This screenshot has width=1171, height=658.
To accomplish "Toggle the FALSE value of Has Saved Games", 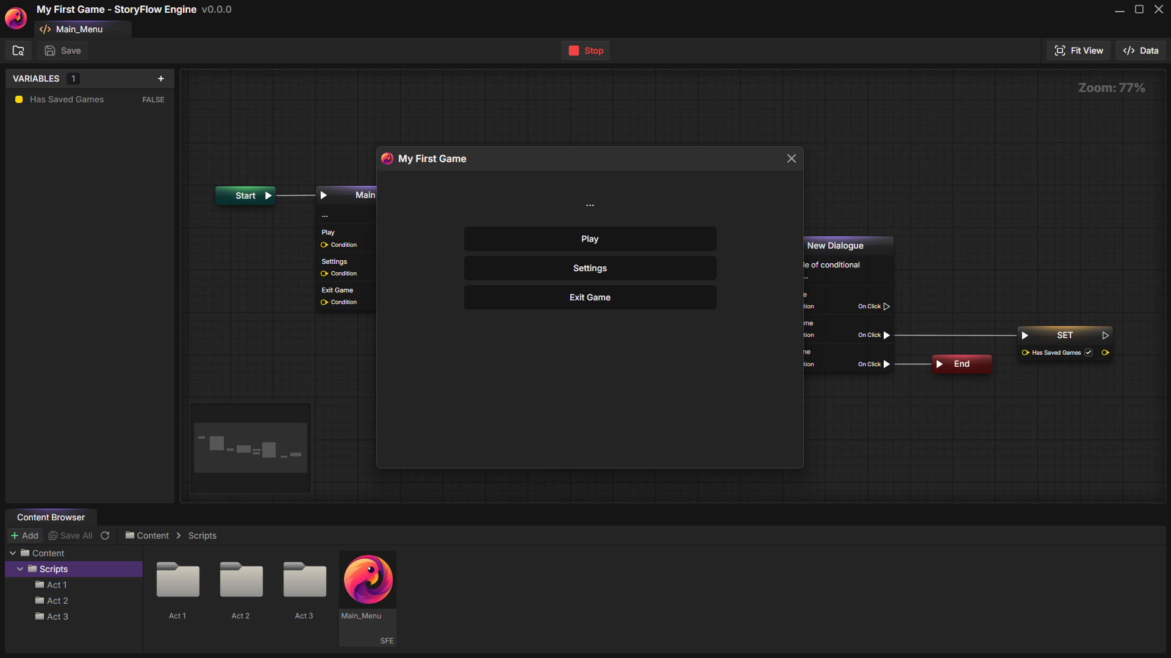I will tap(152, 99).
